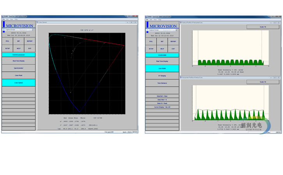283x175 pixels.
Task: Select highlighted Line Width button
Action: coord(162,68)
